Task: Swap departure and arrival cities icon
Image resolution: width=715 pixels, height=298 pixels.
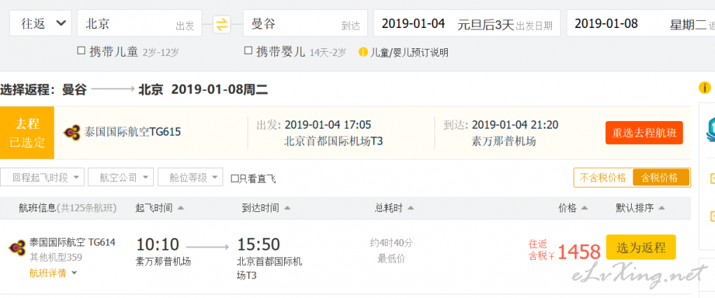Action: (222, 24)
